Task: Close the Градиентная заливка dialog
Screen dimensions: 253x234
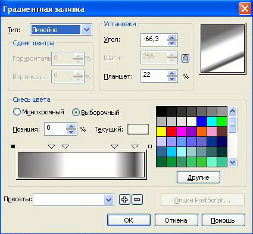Action: pyautogui.click(x=245, y=9)
